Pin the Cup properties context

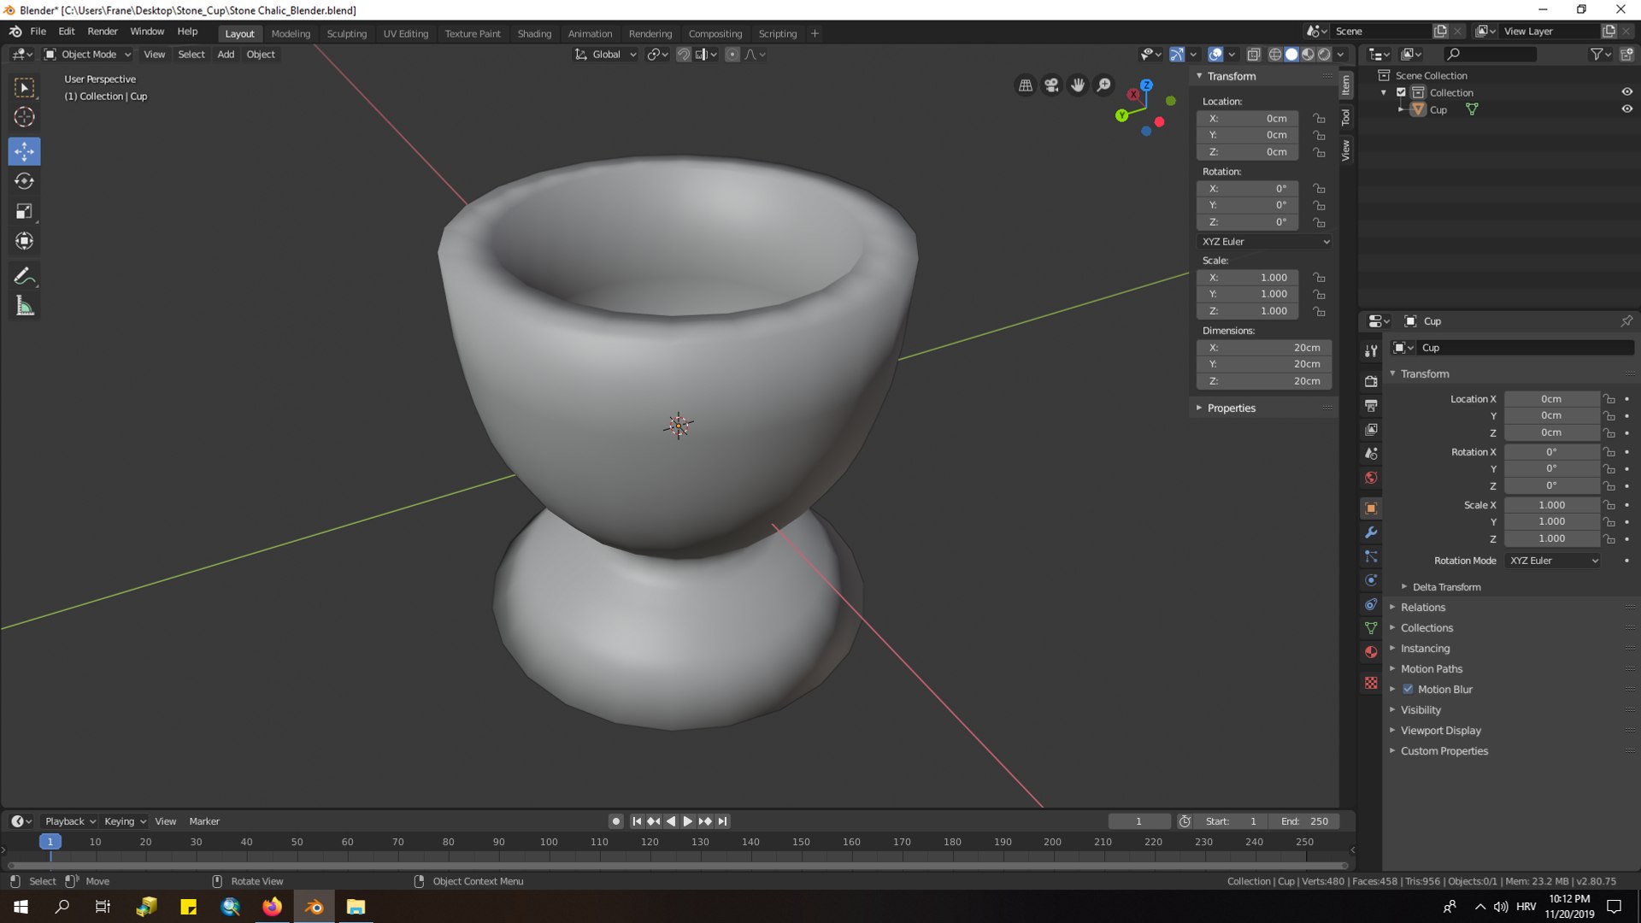click(1626, 321)
